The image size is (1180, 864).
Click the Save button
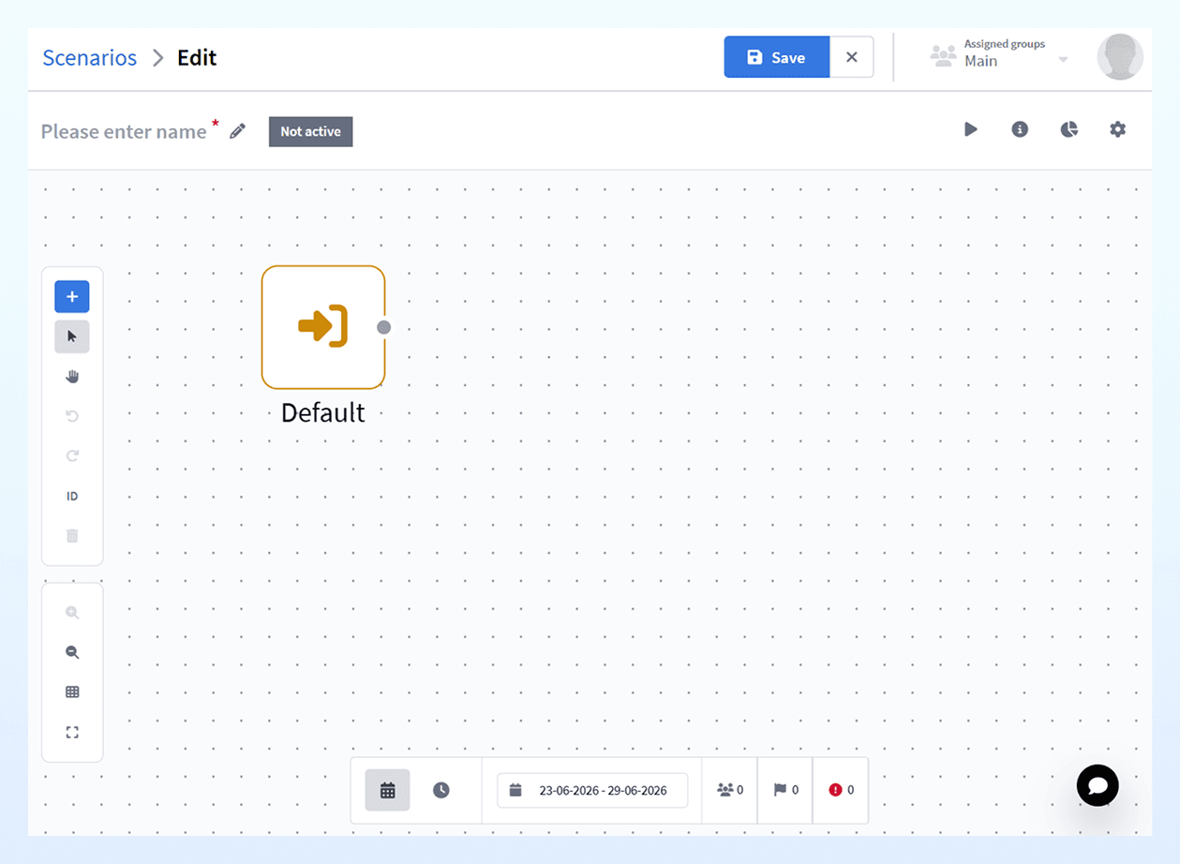point(777,57)
